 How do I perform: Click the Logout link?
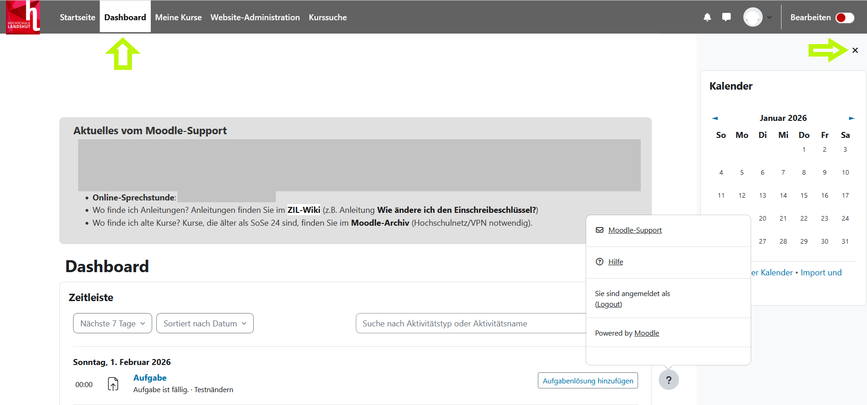pyautogui.click(x=608, y=304)
